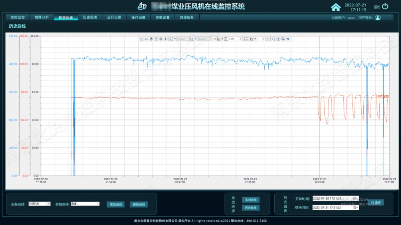Screen dimensions: 401x225
Task: Click the undo arrow in chart toolbar
Action: [x=288, y=39]
